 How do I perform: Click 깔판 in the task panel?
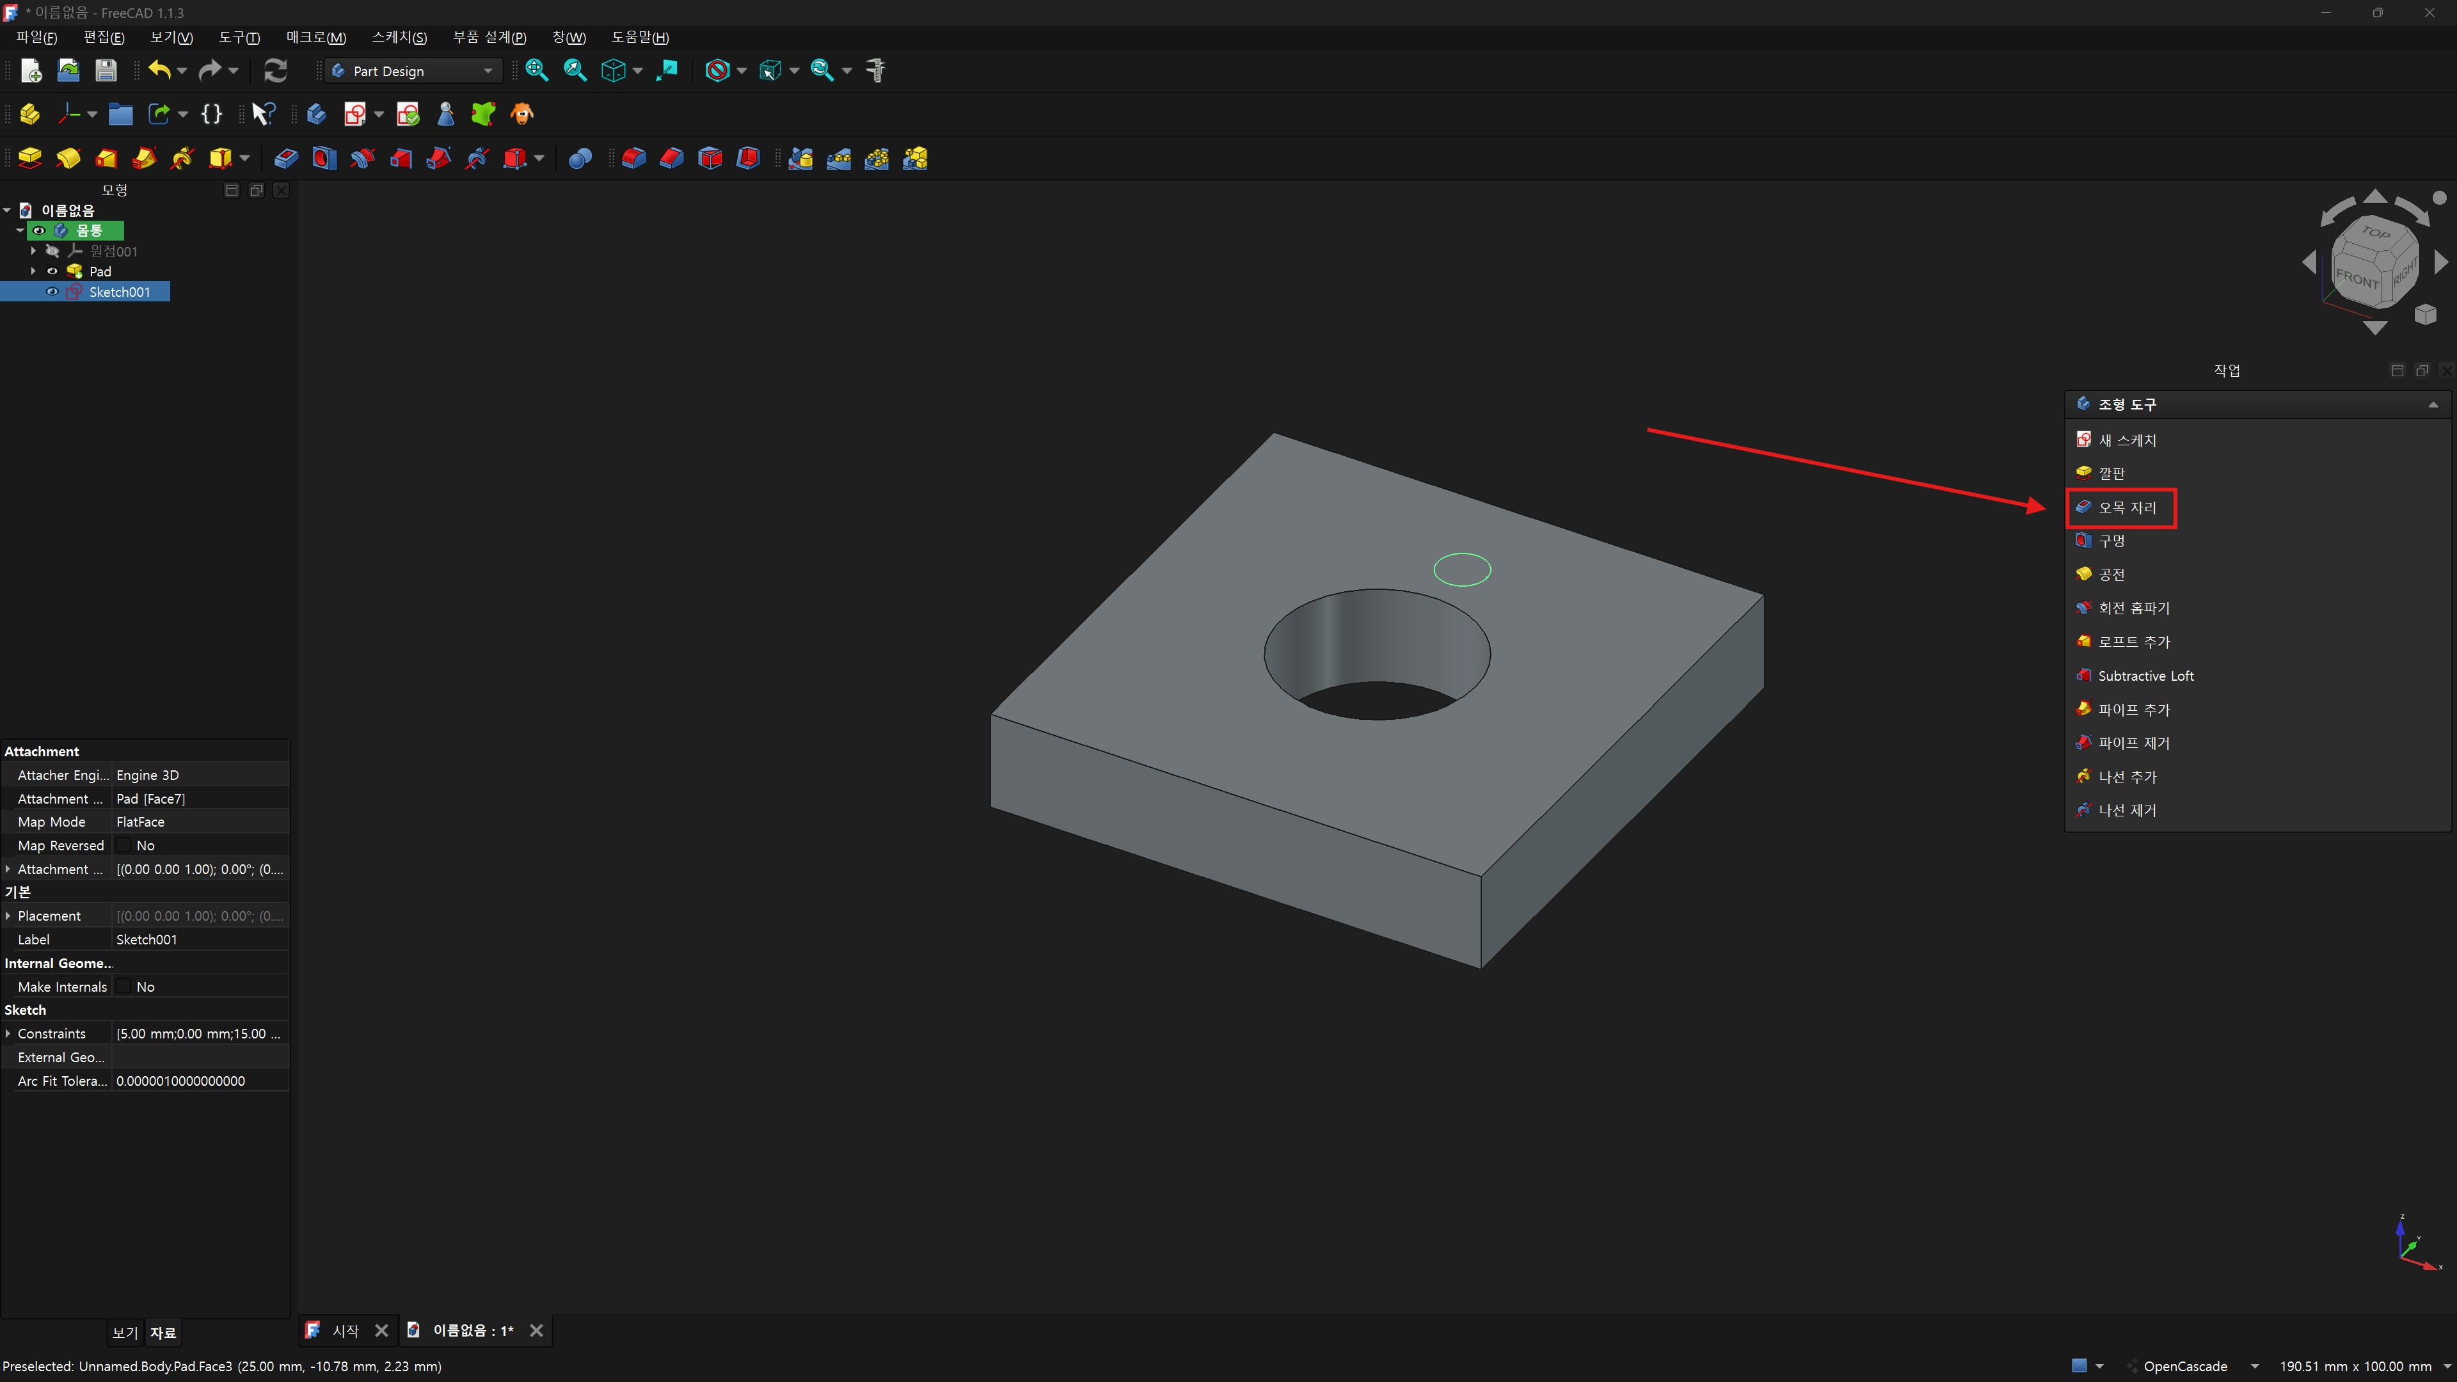point(2111,473)
